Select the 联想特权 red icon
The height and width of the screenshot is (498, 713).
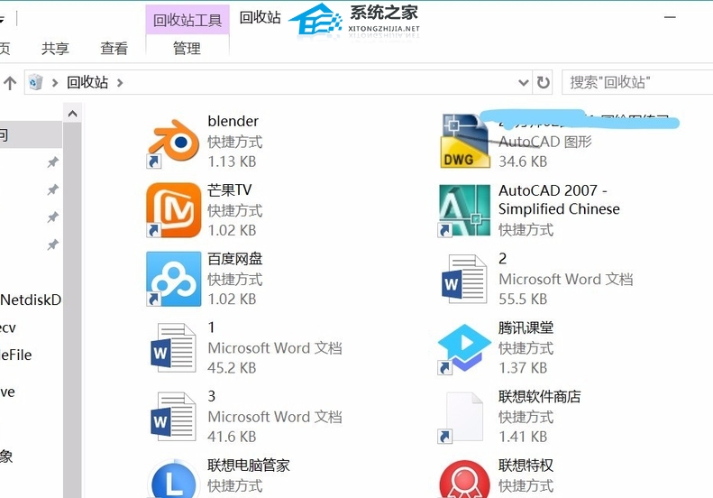click(x=464, y=479)
